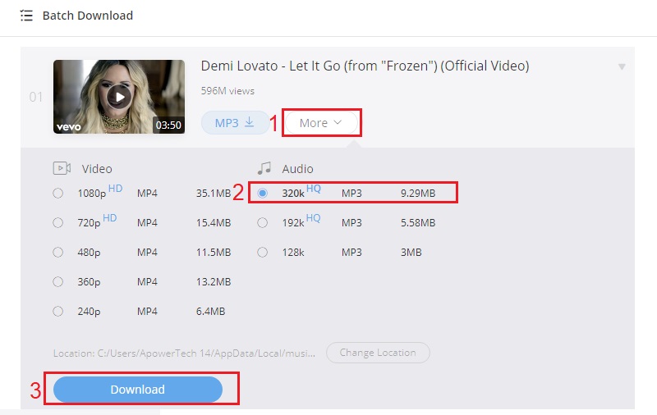Screen dimensions: 657x415
Task: Click the Batch Download list icon
Action: 26,16
